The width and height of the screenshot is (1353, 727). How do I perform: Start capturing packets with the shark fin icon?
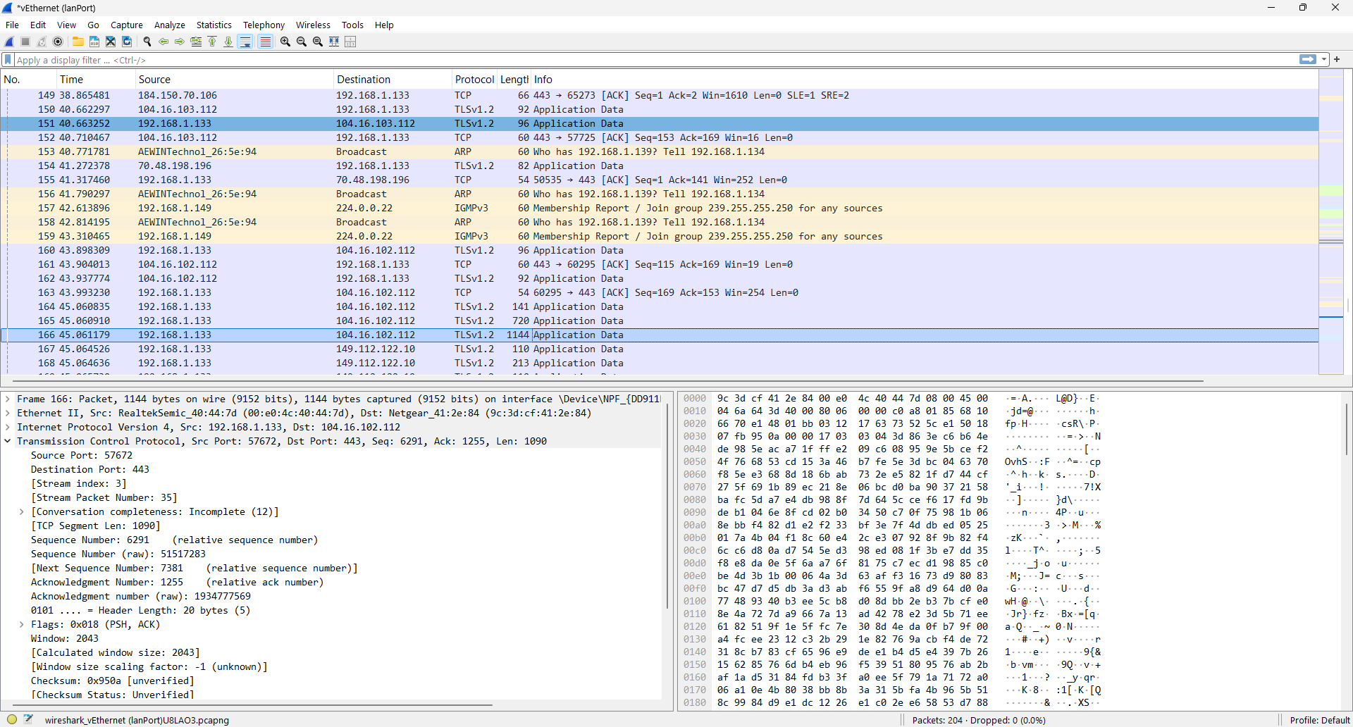pos(10,42)
